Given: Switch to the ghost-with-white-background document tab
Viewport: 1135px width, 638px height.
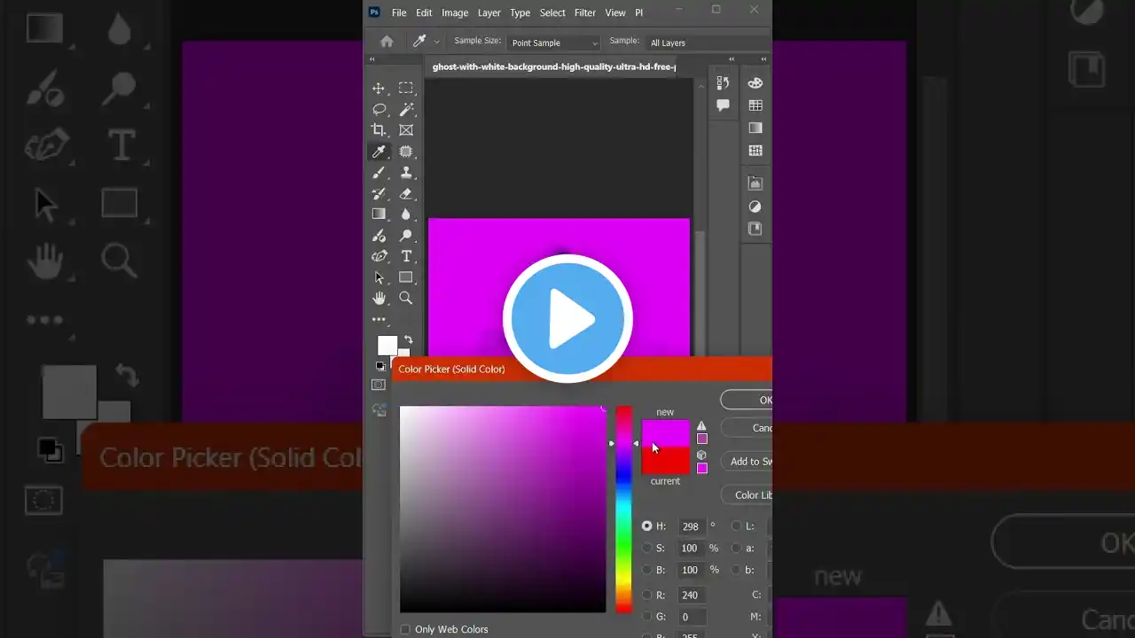Looking at the screenshot, I should [x=554, y=66].
